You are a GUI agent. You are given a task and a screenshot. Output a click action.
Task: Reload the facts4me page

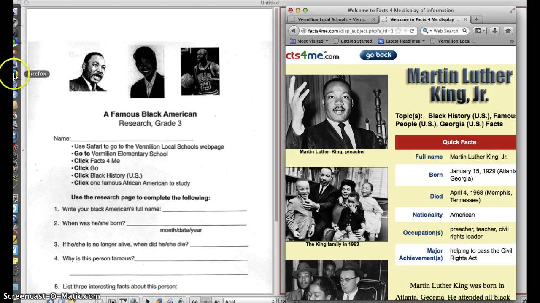[x=412, y=31]
